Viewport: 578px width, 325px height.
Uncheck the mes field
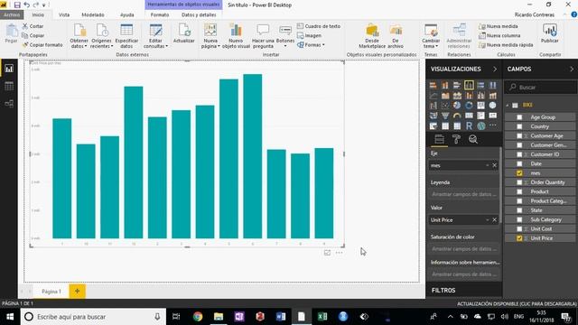click(519, 173)
